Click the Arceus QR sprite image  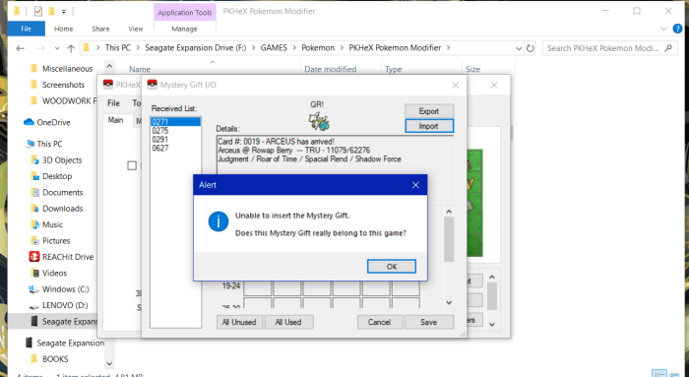point(319,121)
